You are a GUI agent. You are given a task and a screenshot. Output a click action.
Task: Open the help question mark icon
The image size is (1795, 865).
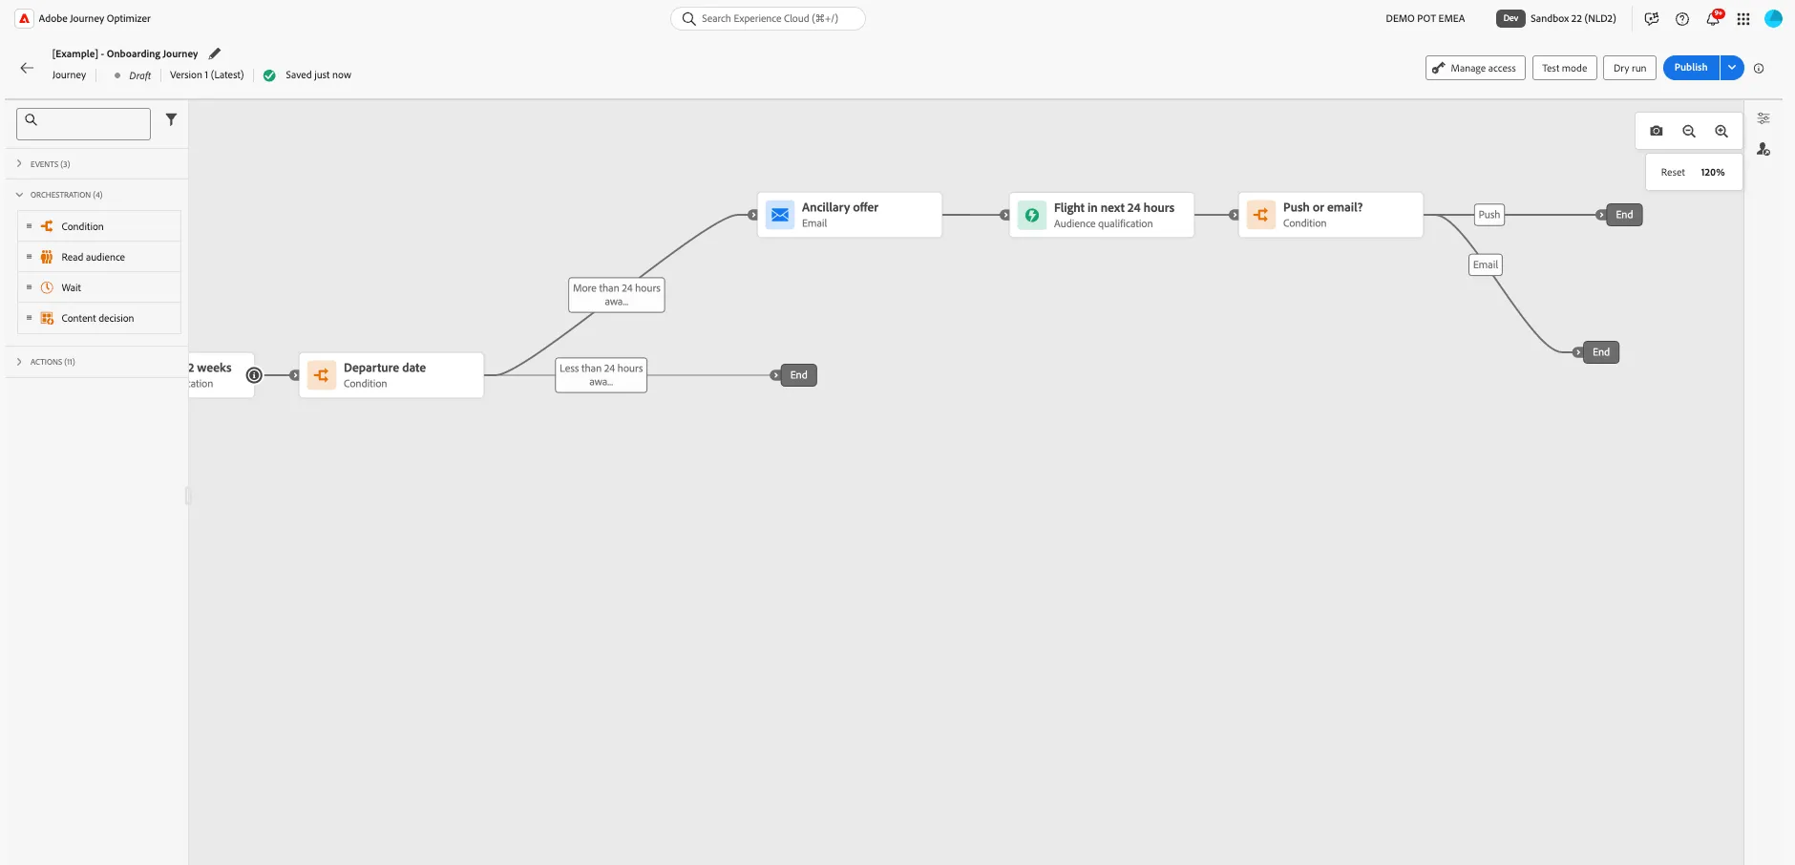[1682, 18]
